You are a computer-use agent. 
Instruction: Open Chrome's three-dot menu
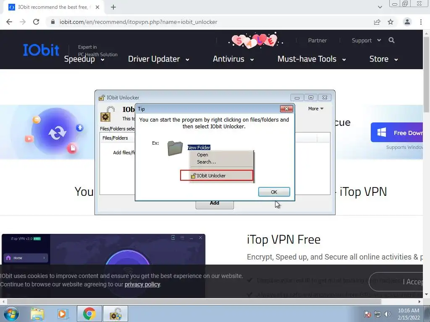[x=421, y=22]
